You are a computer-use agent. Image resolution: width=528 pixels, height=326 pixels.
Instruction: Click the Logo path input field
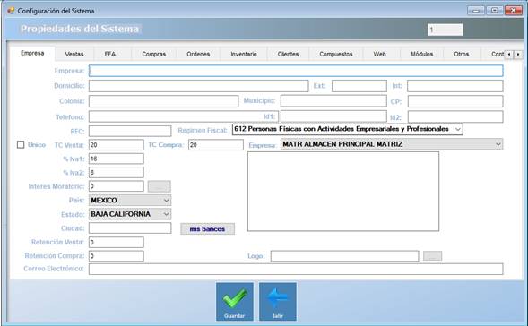point(344,256)
